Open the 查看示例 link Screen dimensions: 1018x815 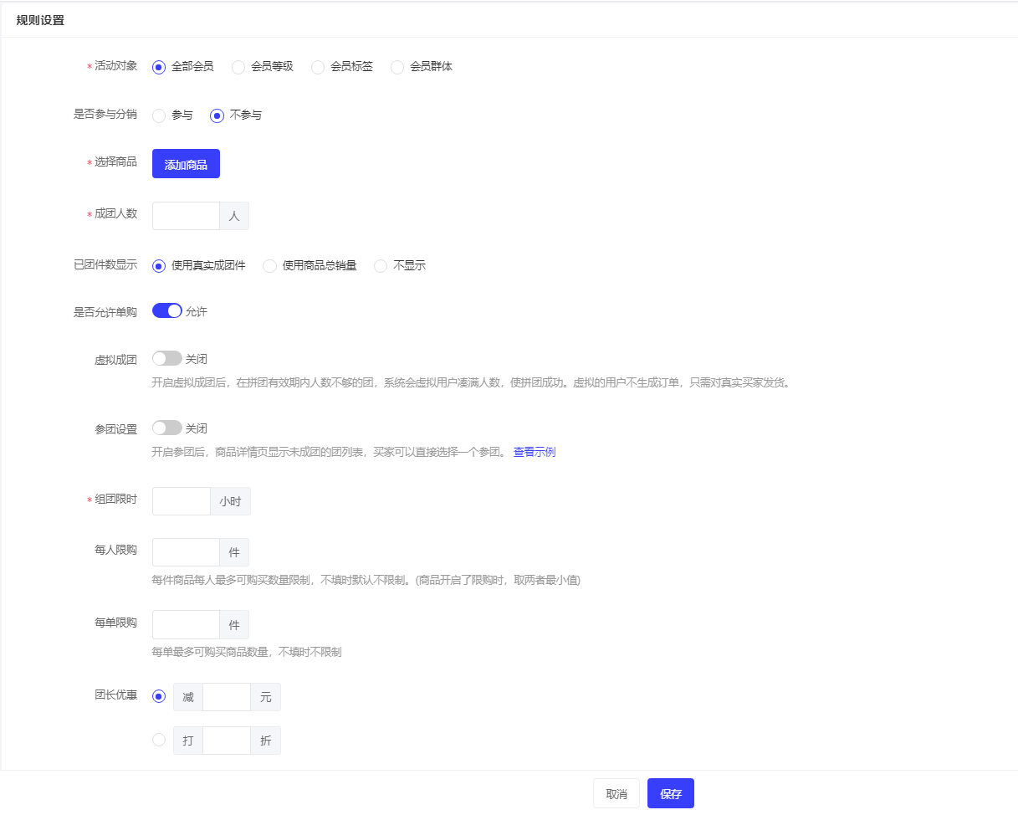pyautogui.click(x=535, y=453)
